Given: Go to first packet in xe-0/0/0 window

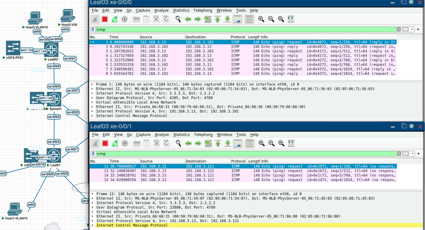Looking at the screenshot, I should (218, 19).
